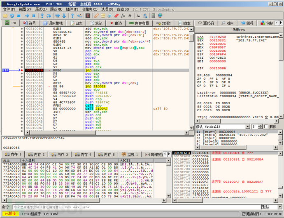The width and height of the screenshot is (284, 218).
Task: Increment the argument count spinner
Action: click(x=261, y=125)
